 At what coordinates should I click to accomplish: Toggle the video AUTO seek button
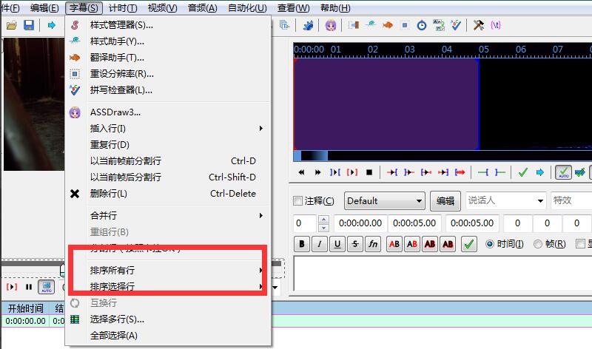pyautogui.click(x=47, y=287)
